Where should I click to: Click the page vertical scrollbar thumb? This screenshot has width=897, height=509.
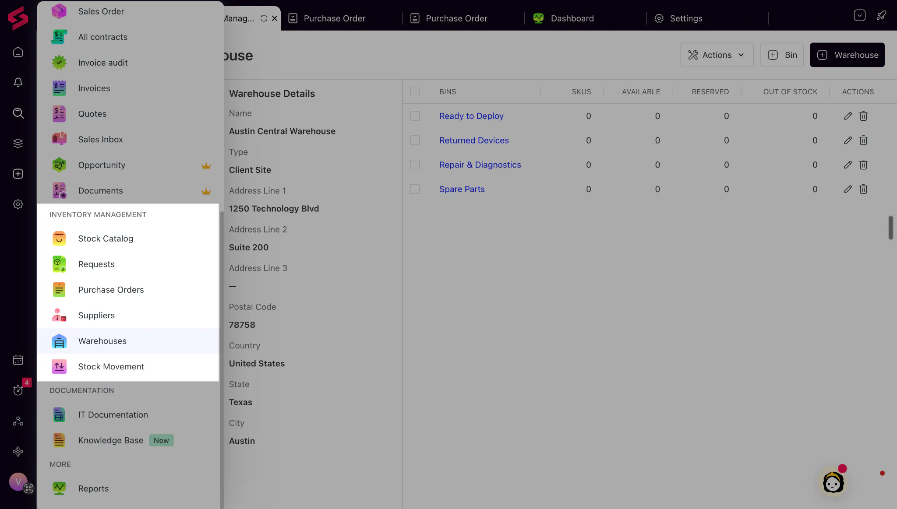[x=890, y=228]
